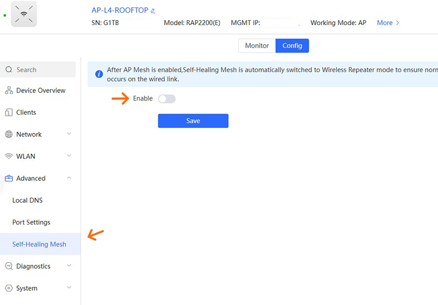Click the Diagnostics icon in sidebar
Viewport: 438px width, 305px height.
[9, 266]
